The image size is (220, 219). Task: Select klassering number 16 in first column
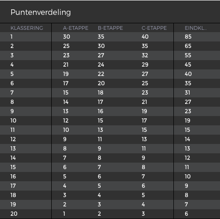(x=13, y=177)
